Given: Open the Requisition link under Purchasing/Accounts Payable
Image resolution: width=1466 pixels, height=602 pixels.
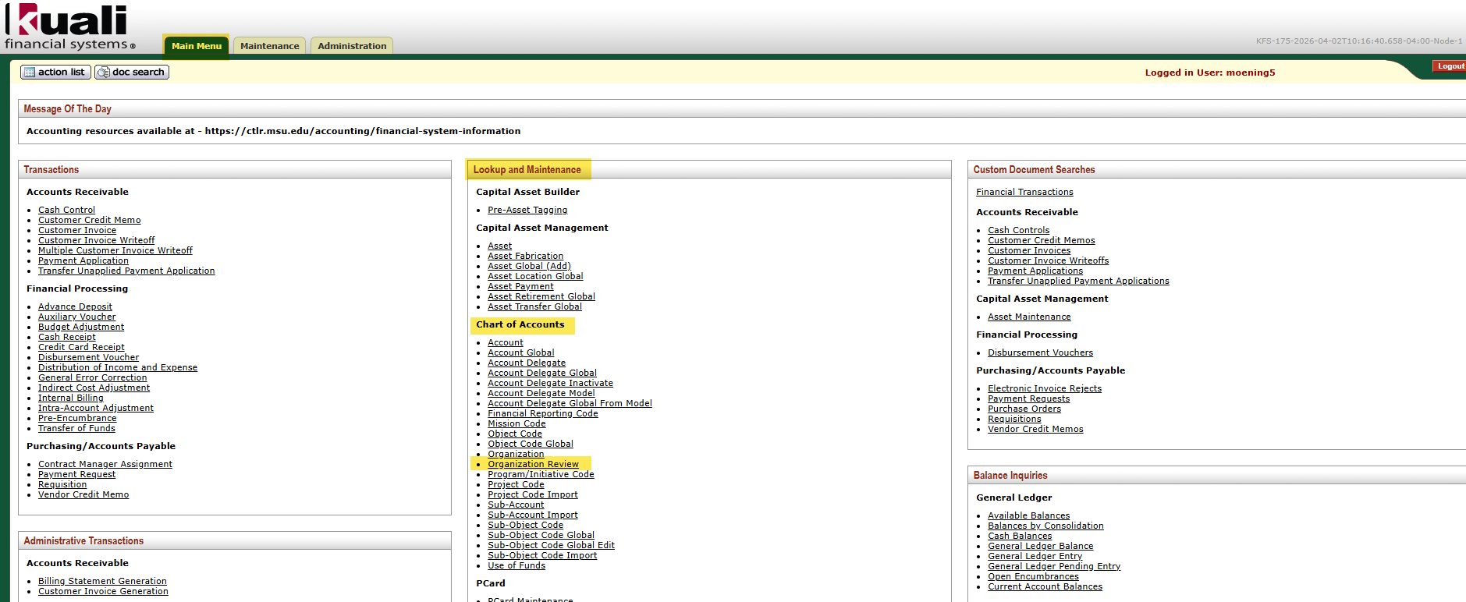Looking at the screenshot, I should tap(62, 484).
